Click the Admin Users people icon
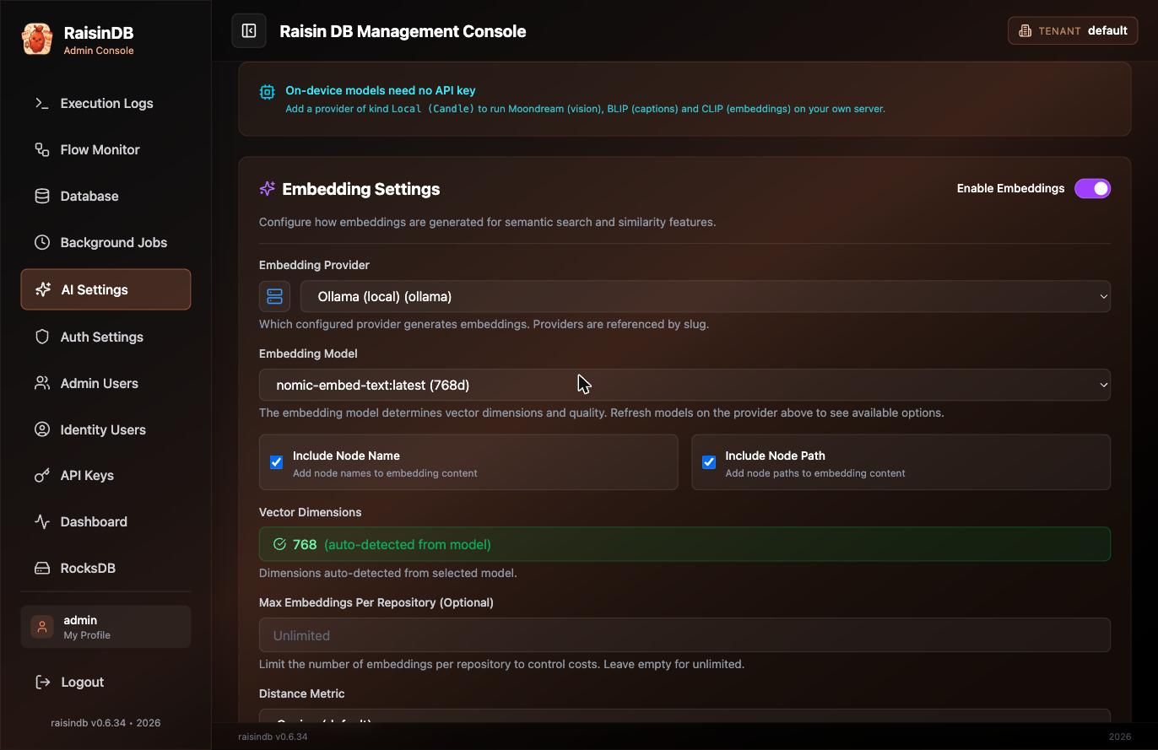 (x=41, y=383)
